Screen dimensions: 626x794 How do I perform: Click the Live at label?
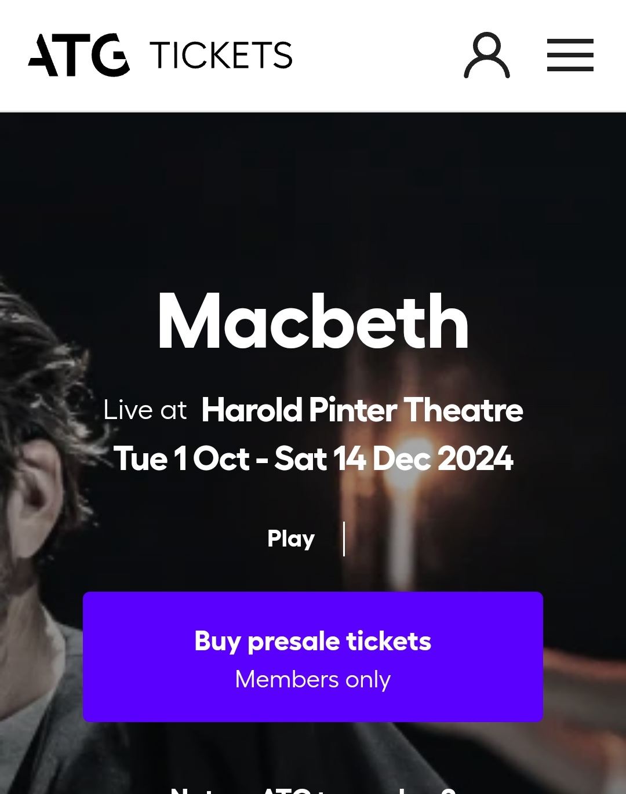coord(145,410)
